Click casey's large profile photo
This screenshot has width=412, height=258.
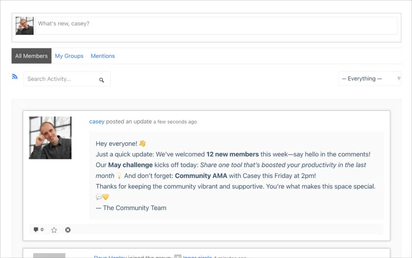(x=50, y=138)
